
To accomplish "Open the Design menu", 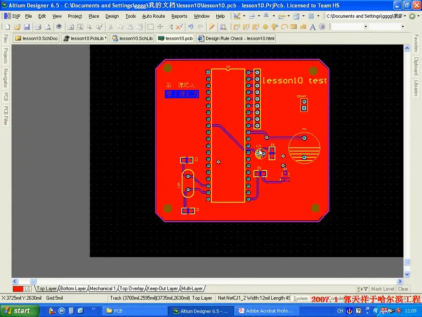I will (x=112, y=16).
